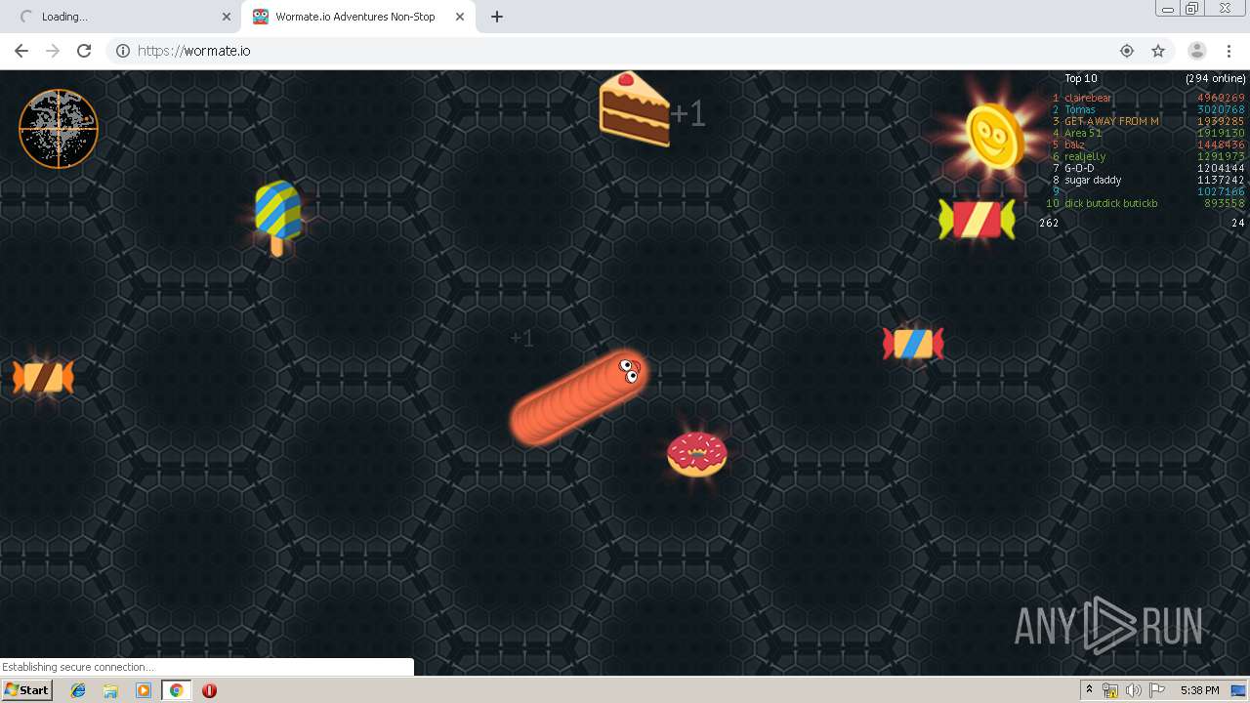Click the glowing gold smiley coin

point(994,136)
